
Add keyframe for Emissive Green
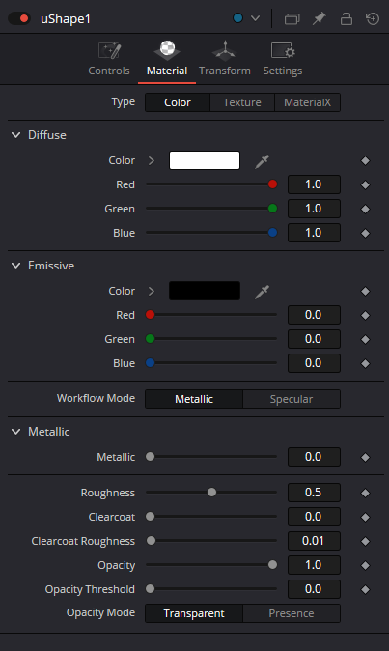point(365,339)
